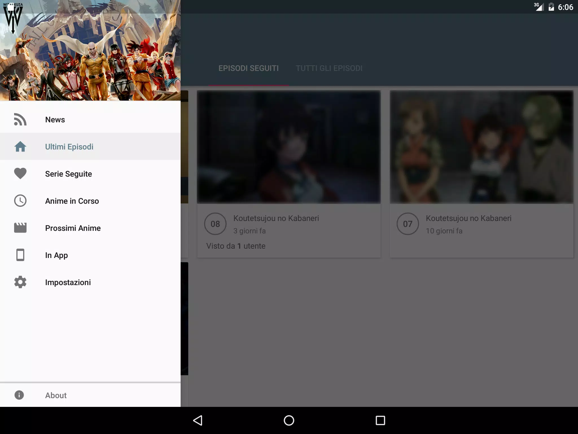
Task: Select Ultimi Episodi in the drawer
Action: [90, 147]
